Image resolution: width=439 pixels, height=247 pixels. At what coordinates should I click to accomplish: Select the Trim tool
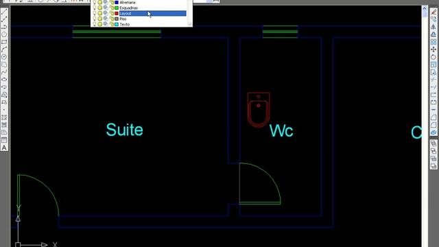434,80
